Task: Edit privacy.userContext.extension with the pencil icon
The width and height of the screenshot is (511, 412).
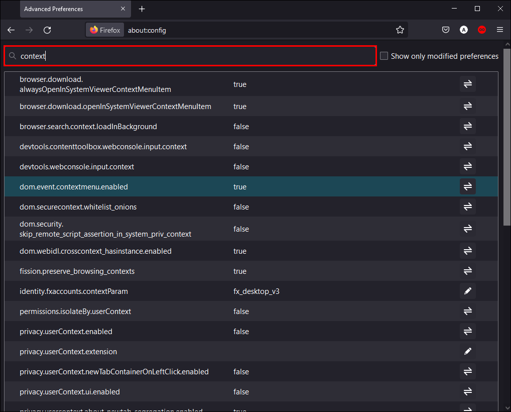Action: tap(468, 352)
